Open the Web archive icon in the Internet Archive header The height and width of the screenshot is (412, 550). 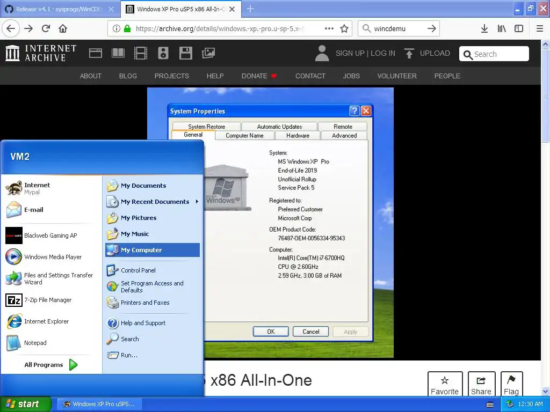[96, 53]
